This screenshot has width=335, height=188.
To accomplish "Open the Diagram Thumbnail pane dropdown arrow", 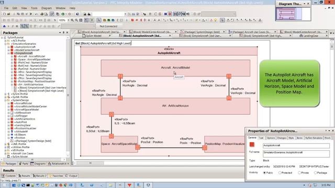I will (x=305, y=4).
